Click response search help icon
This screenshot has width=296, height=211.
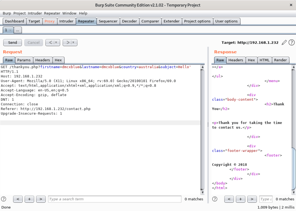tap(215, 199)
